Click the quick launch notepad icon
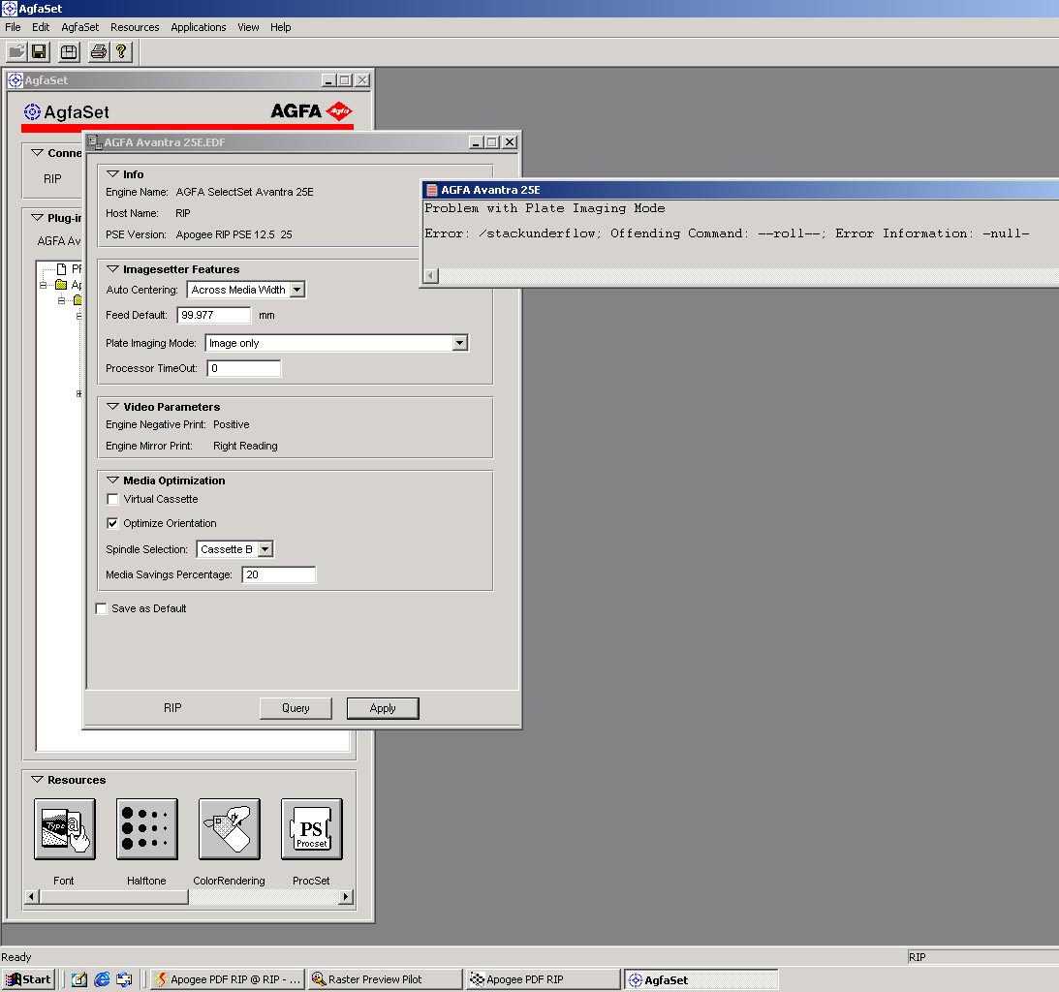The width and height of the screenshot is (1059, 992). tap(79, 979)
